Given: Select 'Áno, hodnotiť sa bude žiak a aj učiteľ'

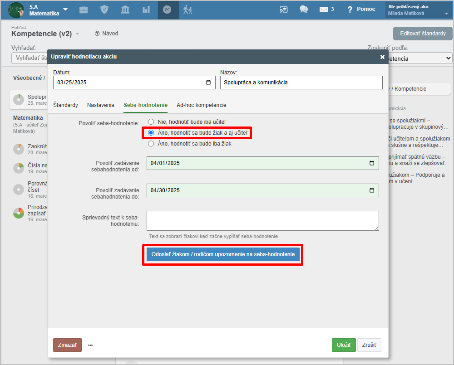Looking at the screenshot, I should point(151,133).
